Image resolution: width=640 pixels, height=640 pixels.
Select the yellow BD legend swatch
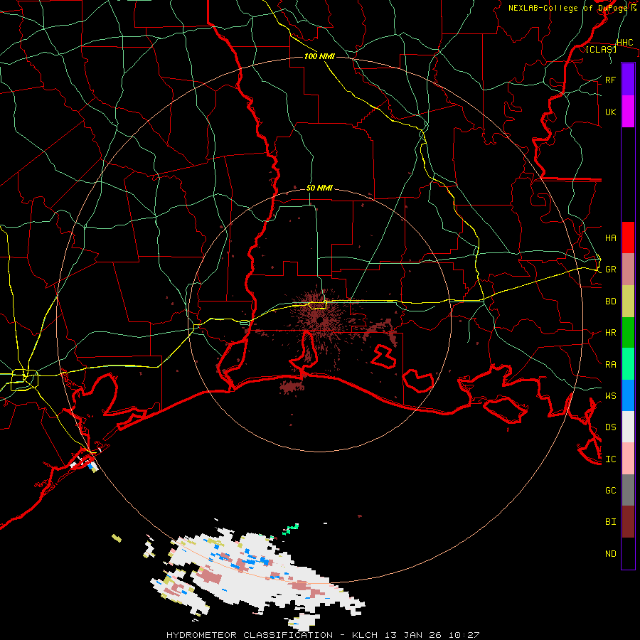click(628, 302)
